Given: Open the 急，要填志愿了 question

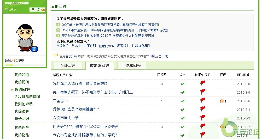Looking at the screenshot, I should pos(93,92).
